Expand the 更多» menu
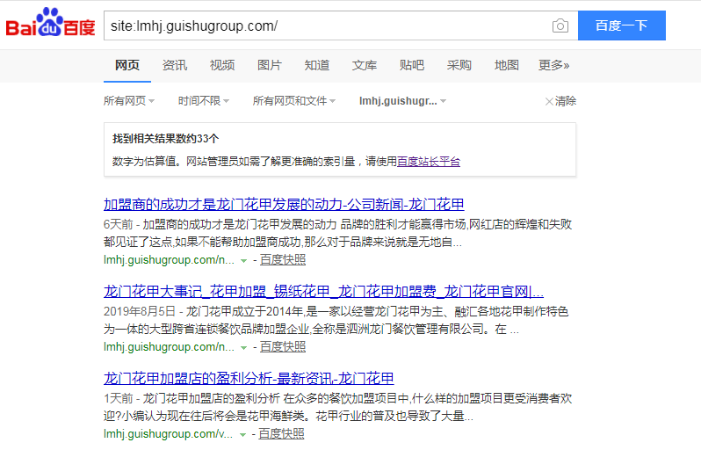 point(554,65)
